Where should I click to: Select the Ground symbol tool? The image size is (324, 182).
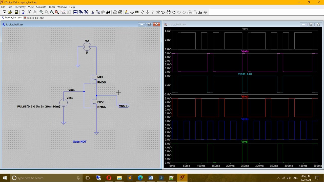[x=132, y=12]
